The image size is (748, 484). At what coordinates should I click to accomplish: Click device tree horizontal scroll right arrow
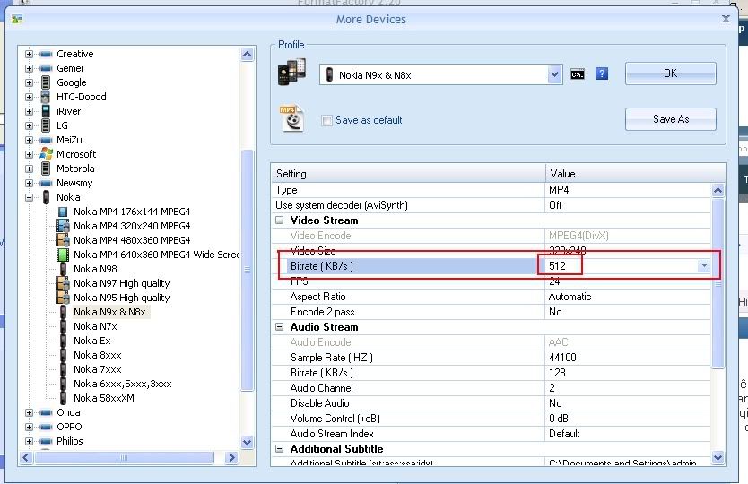point(231,458)
